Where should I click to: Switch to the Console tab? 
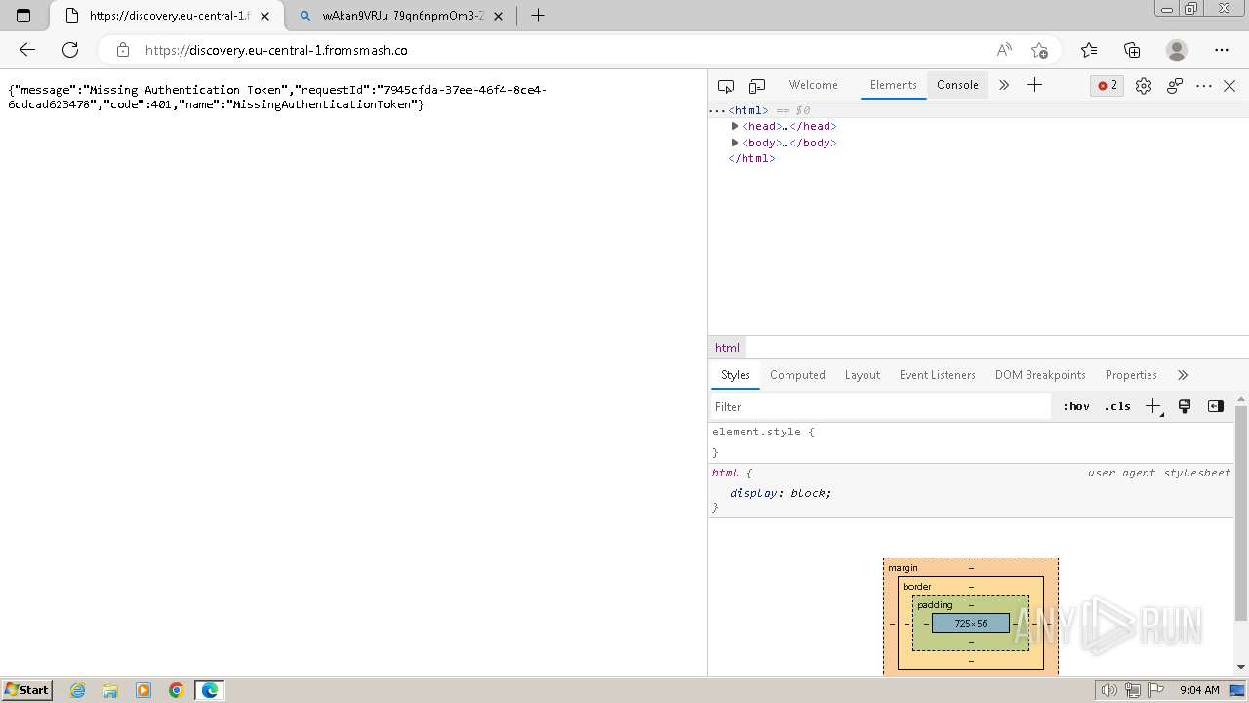click(957, 85)
